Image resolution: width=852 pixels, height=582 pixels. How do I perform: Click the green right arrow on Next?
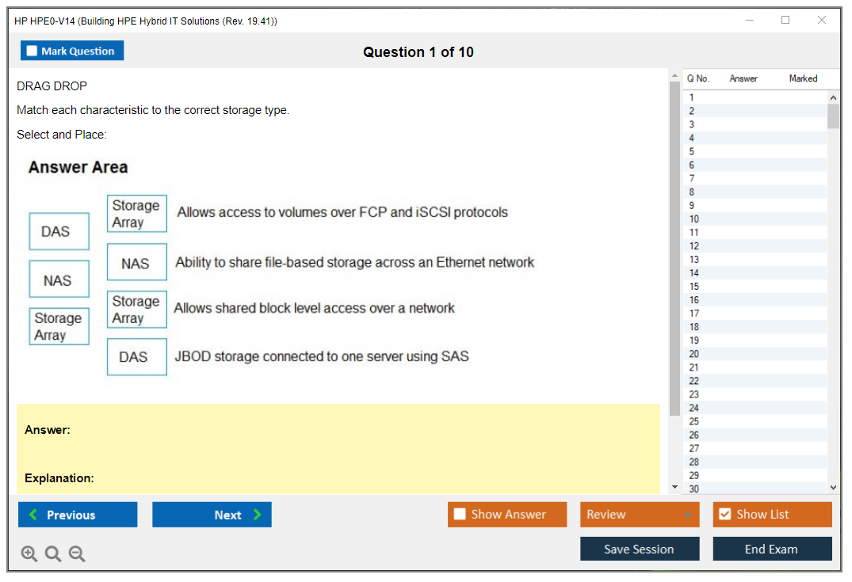(x=258, y=515)
